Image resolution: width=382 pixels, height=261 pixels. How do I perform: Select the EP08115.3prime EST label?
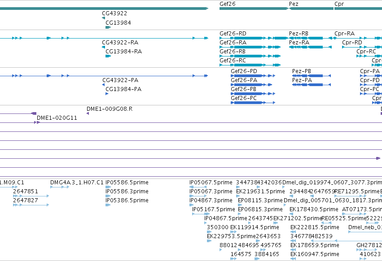point(260,200)
